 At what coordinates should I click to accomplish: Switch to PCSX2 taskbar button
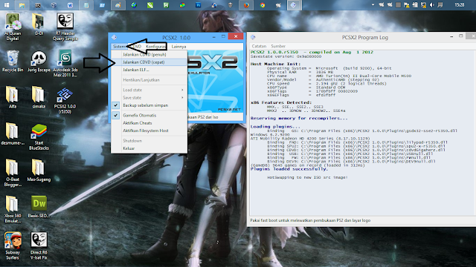[294, 5]
